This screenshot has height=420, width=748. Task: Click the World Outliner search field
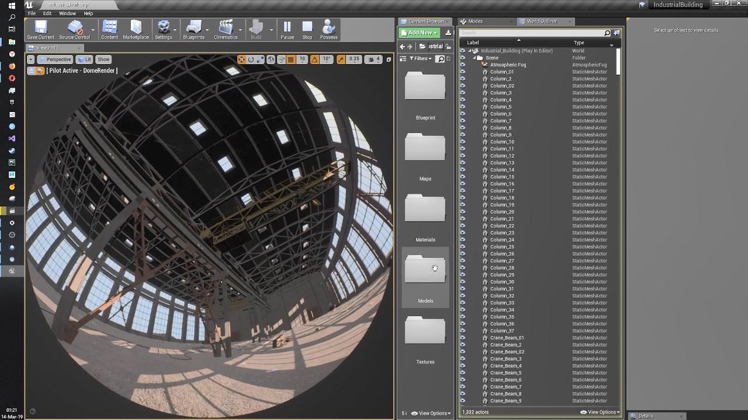pyautogui.click(x=532, y=33)
